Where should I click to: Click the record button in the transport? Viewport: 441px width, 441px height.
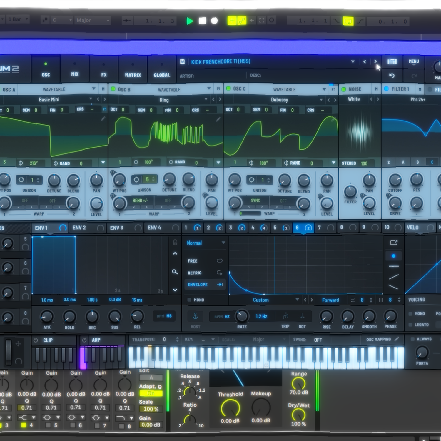pos(214,21)
